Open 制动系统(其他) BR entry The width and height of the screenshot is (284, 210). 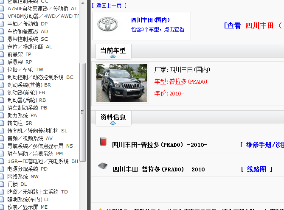tap(29, 85)
